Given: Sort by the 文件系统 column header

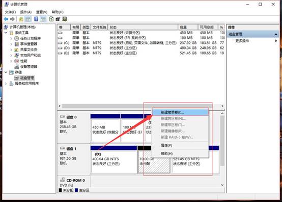Looking at the screenshot, I should point(99,27).
